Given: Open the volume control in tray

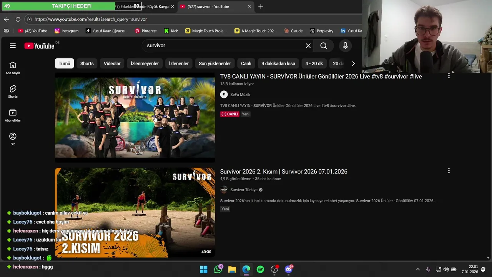Looking at the screenshot, I should tap(446, 269).
